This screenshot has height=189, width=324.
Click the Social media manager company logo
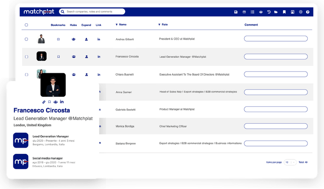21,161
